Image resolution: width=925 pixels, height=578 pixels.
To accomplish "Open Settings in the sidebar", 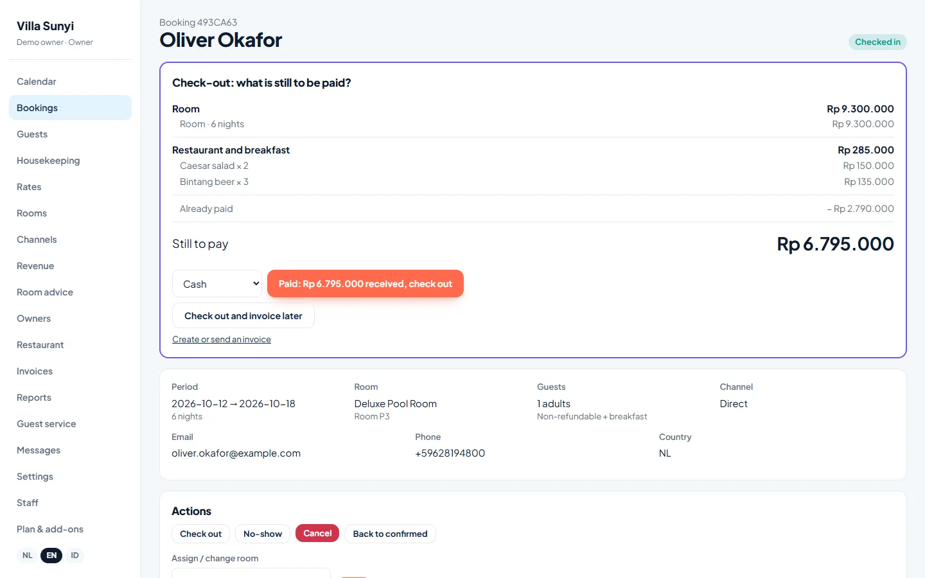I will 70,477.
